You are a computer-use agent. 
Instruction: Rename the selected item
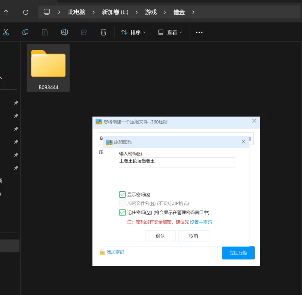click(64, 32)
